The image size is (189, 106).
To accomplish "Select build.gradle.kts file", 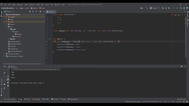I will [x=14, y=42].
